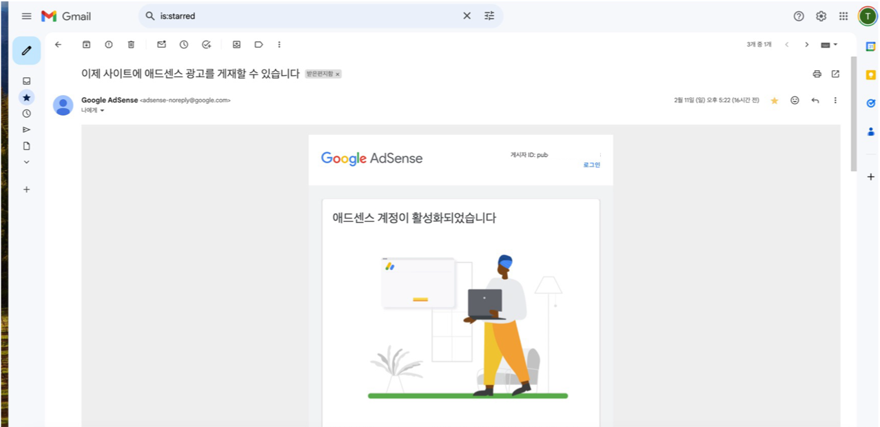Open search filter options icon

489,16
